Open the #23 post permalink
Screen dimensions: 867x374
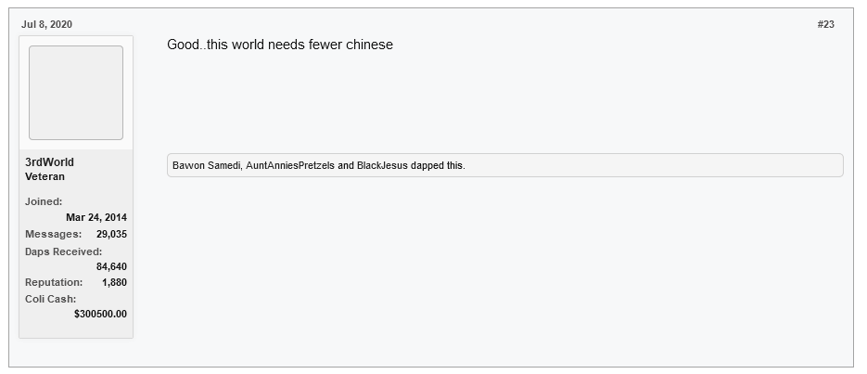click(x=825, y=24)
